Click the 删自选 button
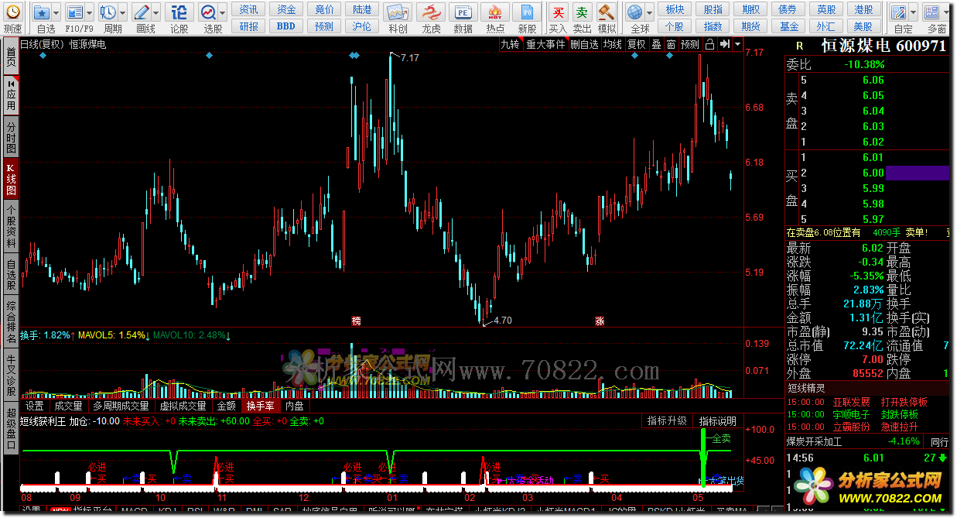The image size is (957, 518). point(584,44)
